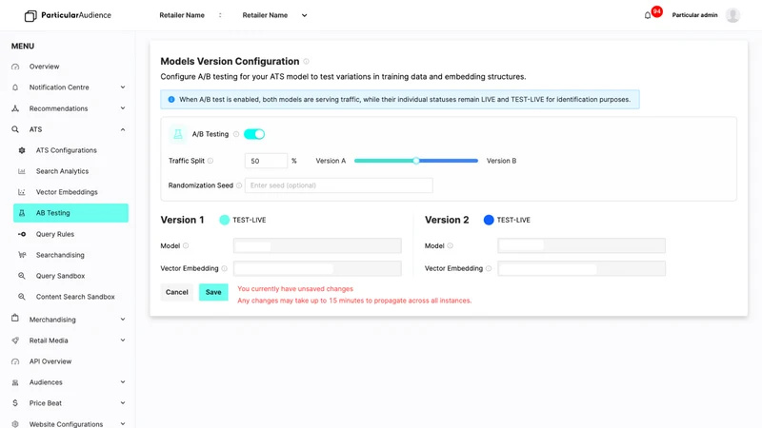Click the ATS magnifier icon
The width and height of the screenshot is (762, 428).
pos(15,129)
